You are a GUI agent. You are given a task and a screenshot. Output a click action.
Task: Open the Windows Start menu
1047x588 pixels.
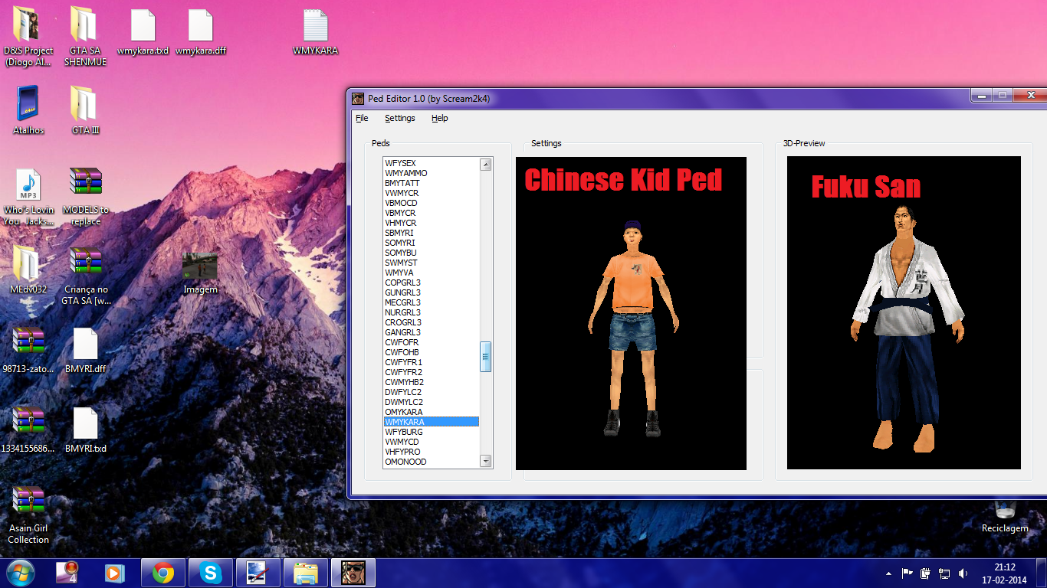[19, 573]
